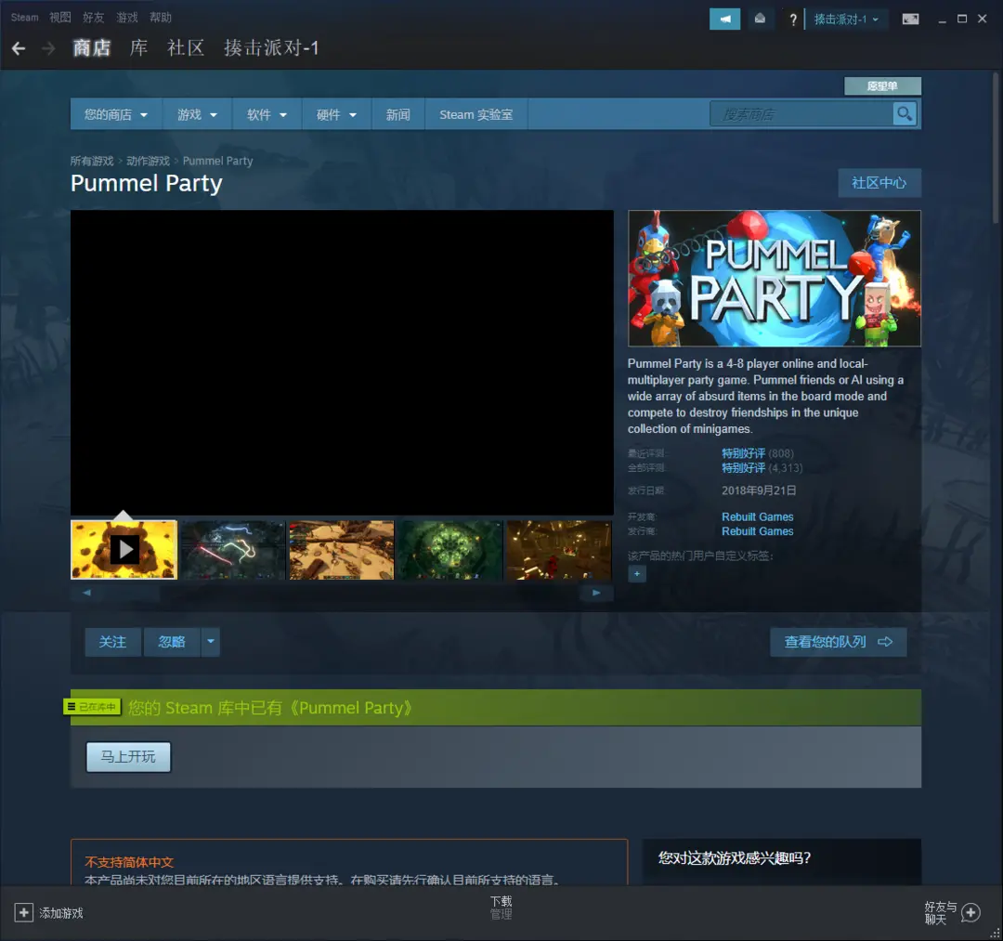The width and height of the screenshot is (1003, 941).
Task: Open Friends and Chat plus icon
Action: pos(970,913)
